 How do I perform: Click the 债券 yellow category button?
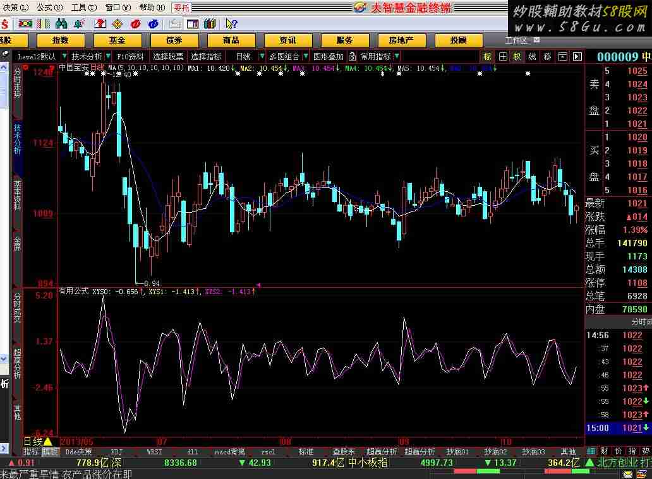tap(174, 40)
